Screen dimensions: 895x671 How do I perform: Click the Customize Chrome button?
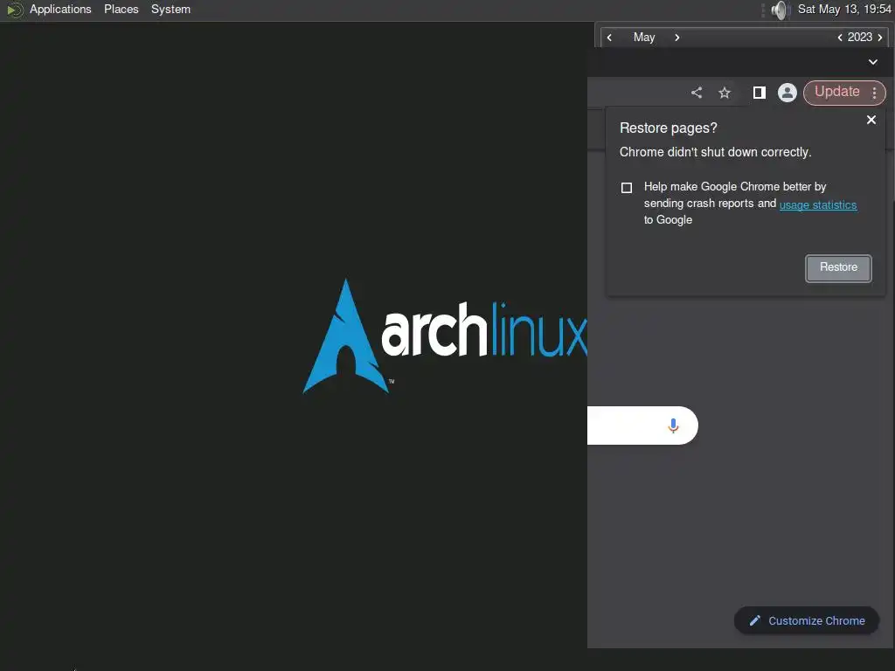[x=807, y=621]
